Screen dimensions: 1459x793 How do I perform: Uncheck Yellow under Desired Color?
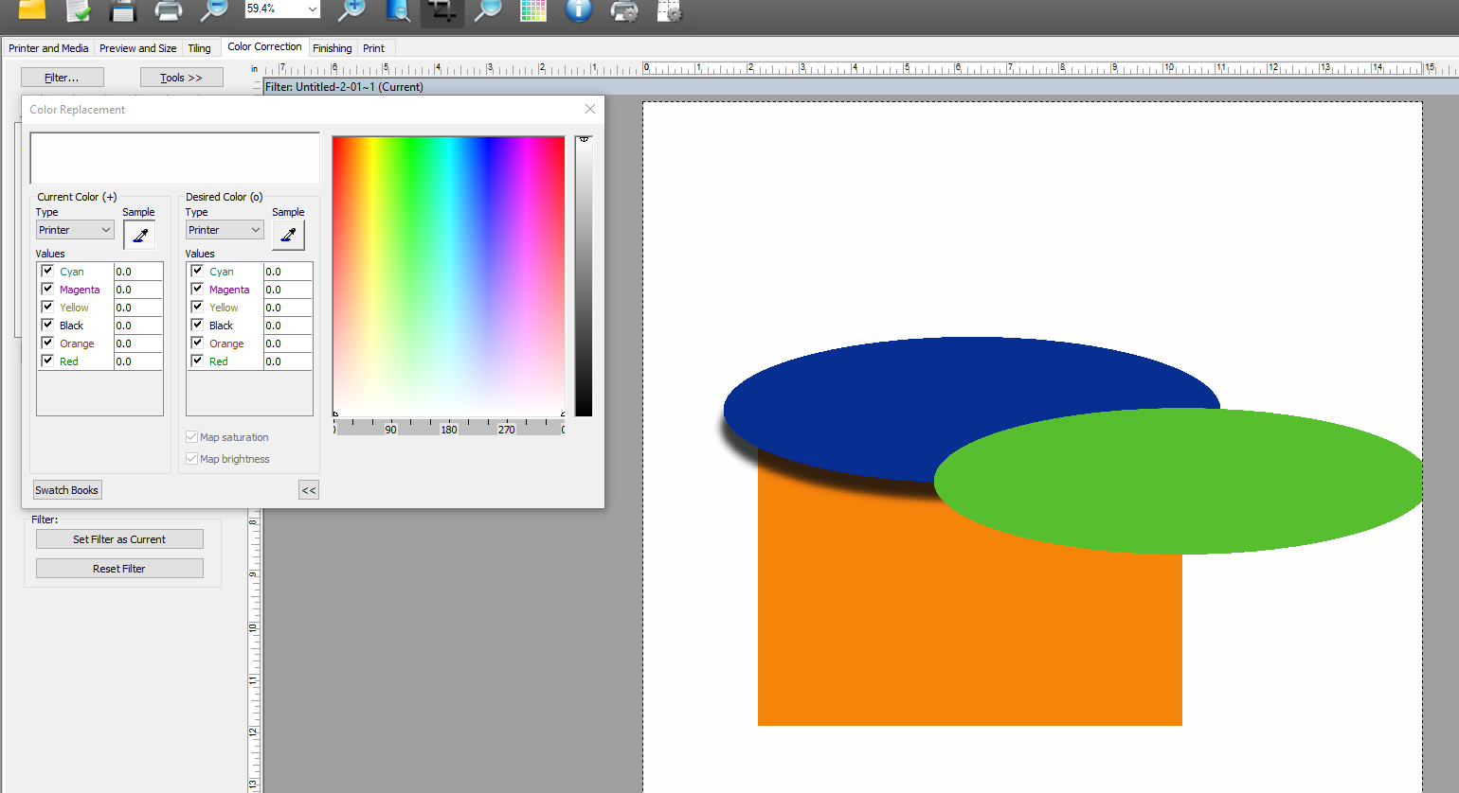click(x=197, y=307)
